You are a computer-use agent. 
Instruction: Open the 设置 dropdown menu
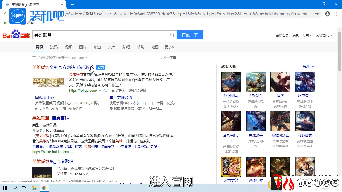pyautogui.click(x=307, y=35)
